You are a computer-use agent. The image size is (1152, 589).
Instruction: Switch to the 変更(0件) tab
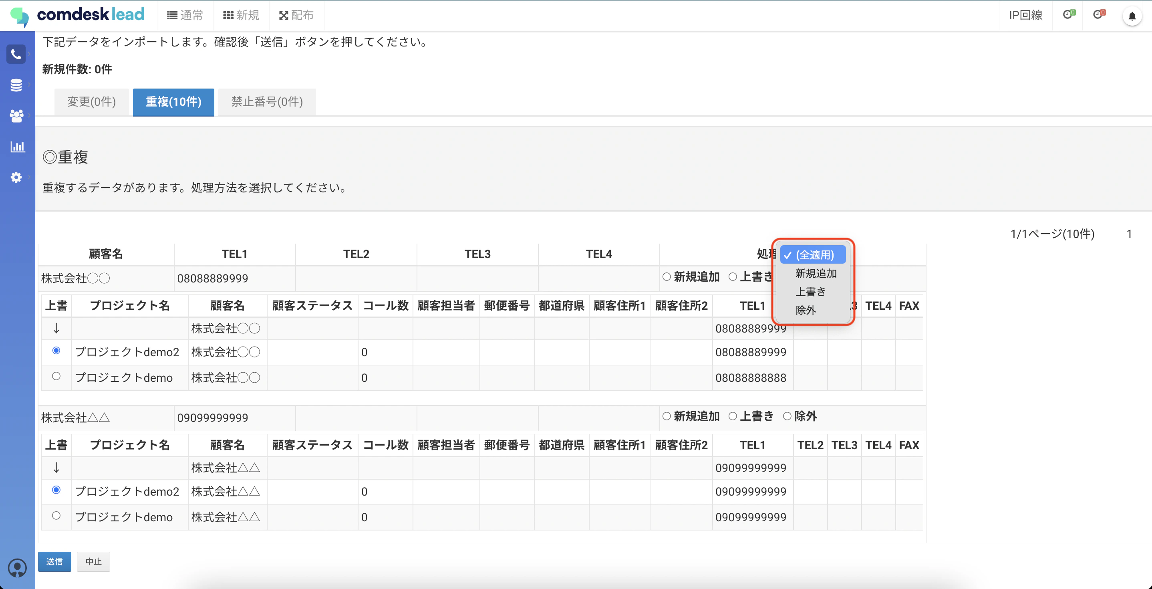coord(92,102)
